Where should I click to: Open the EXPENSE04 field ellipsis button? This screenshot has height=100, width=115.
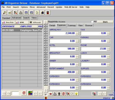(108, 88)
